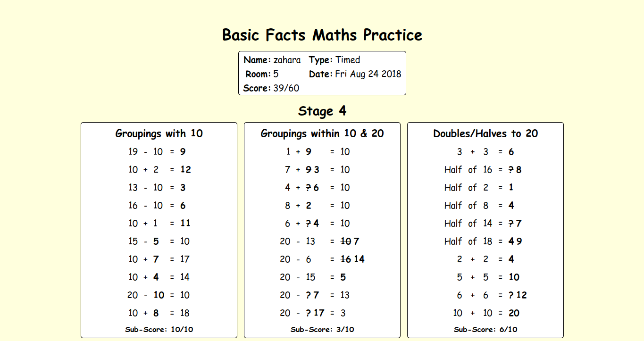Click bold 10 in row 20 - 10 = 10
Viewport: 644px width, 341px height.
[x=159, y=295]
